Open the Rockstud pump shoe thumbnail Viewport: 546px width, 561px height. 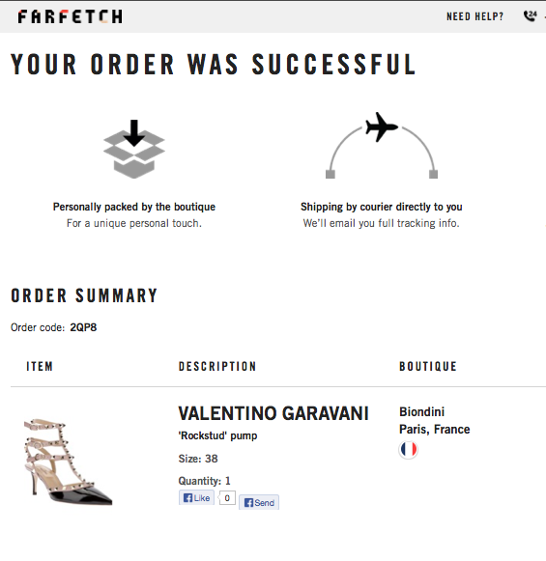point(68,463)
